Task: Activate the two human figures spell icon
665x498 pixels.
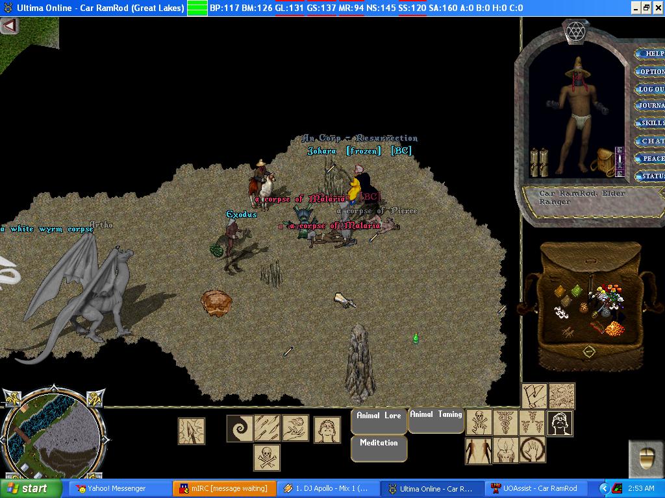Action: (479, 450)
